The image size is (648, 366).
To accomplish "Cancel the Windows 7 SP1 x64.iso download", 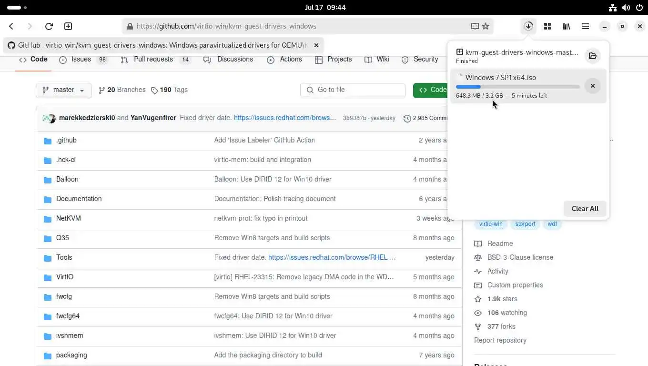I will (593, 86).
